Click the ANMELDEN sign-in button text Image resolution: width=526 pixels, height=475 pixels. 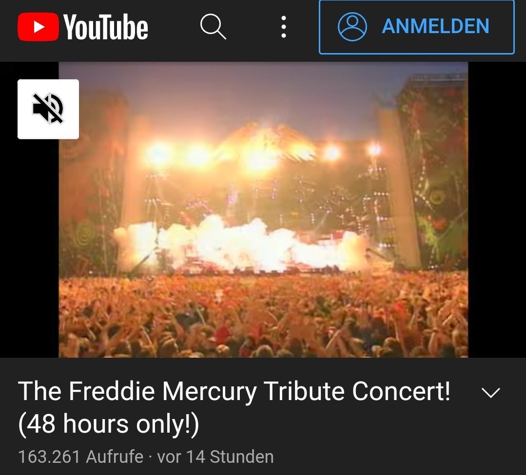click(435, 26)
